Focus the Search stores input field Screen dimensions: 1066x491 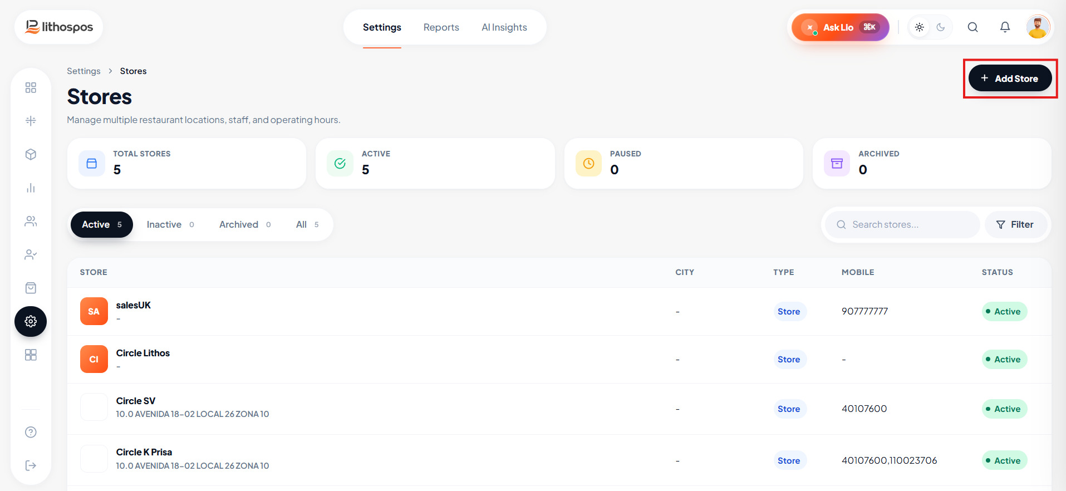(x=902, y=224)
